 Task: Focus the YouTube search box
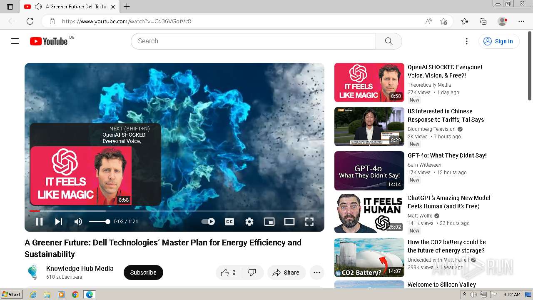[x=253, y=41]
